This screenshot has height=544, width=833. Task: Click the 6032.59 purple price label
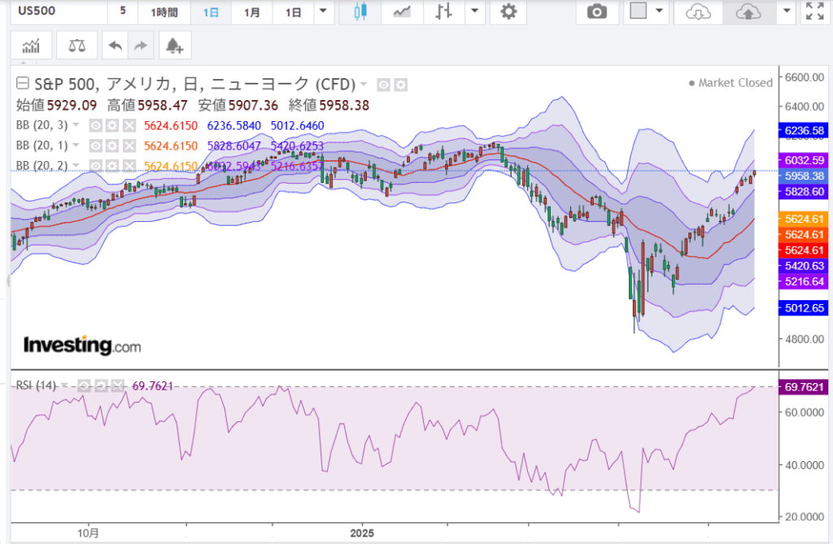click(805, 160)
